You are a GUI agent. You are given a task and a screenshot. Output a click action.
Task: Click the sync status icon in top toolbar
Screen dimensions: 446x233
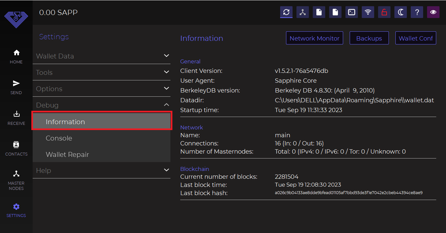pos(286,12)
